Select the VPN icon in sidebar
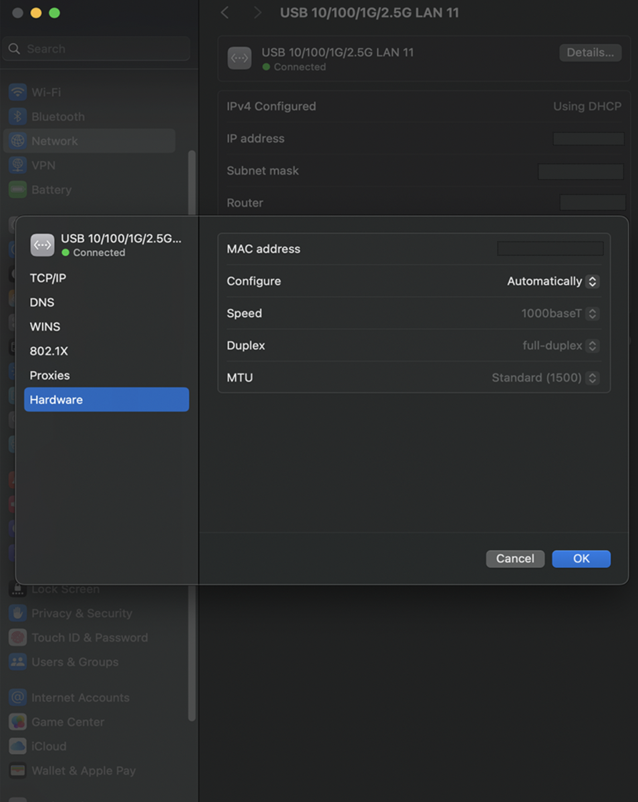Image resolution: width=638 pixels, height=802 pixels. [17, 165]
